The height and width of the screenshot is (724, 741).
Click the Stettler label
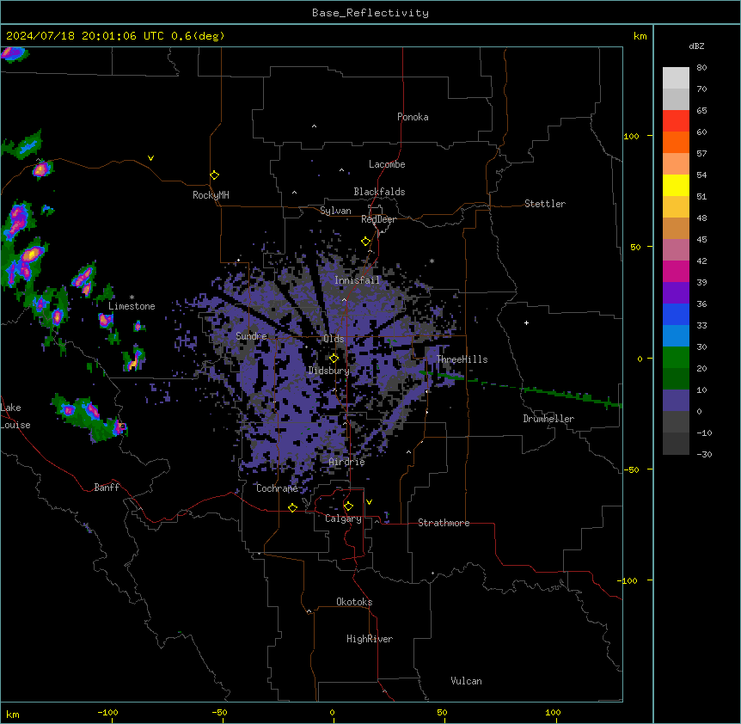point(545,204)
